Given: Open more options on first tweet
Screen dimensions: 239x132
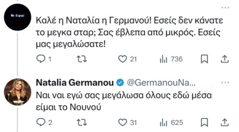Looking at the screenshot, I should (x=225, y=8).
